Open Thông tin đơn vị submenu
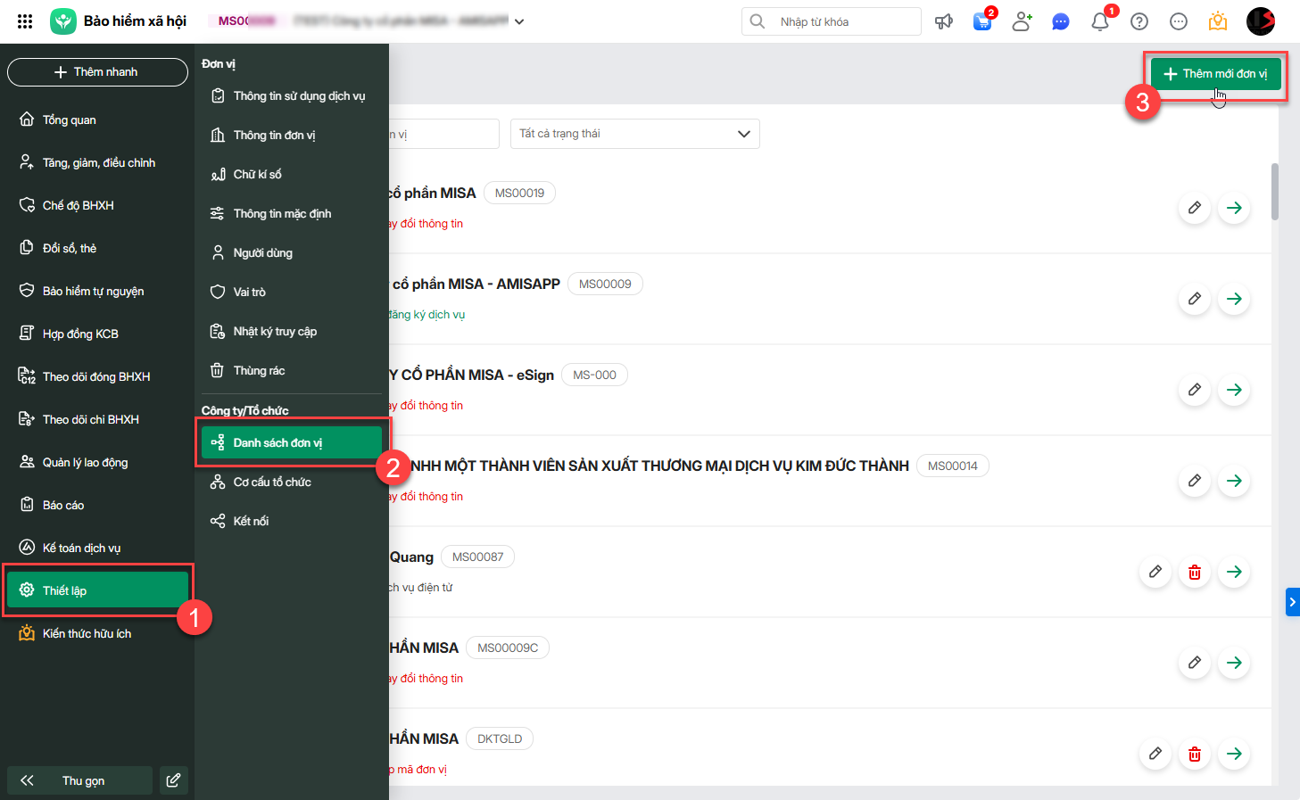Viewport: 1300px width, 800px height. 292,136
